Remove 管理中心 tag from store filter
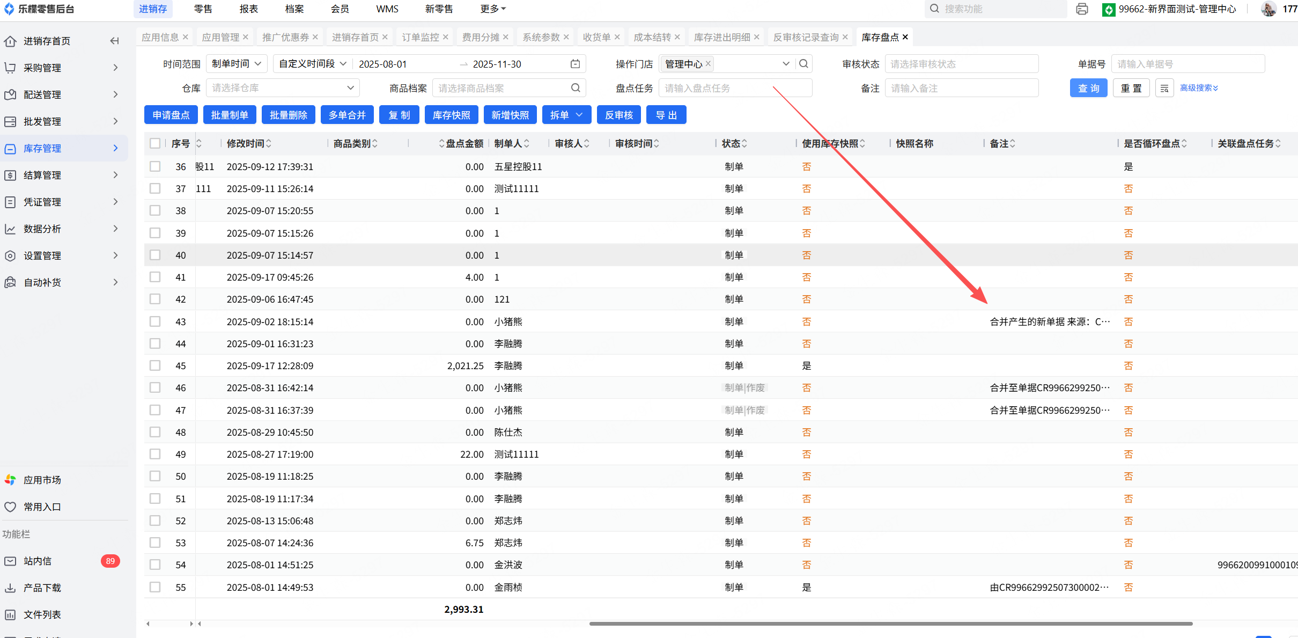The width and height of the screenshot is (1298, 638). [708, 63]
